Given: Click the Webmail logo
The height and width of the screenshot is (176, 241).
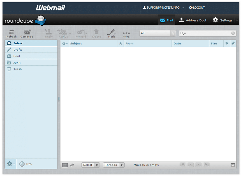Looking at the screenshot, I should [50, 8].
